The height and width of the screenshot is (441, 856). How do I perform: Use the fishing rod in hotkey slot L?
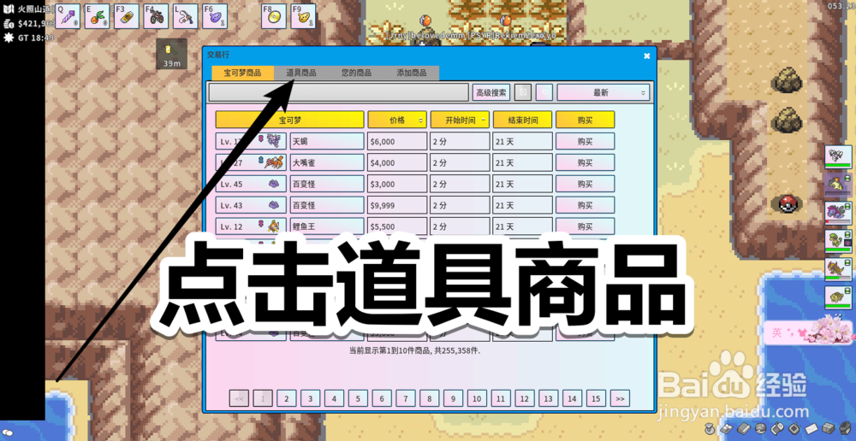[186, 16]
